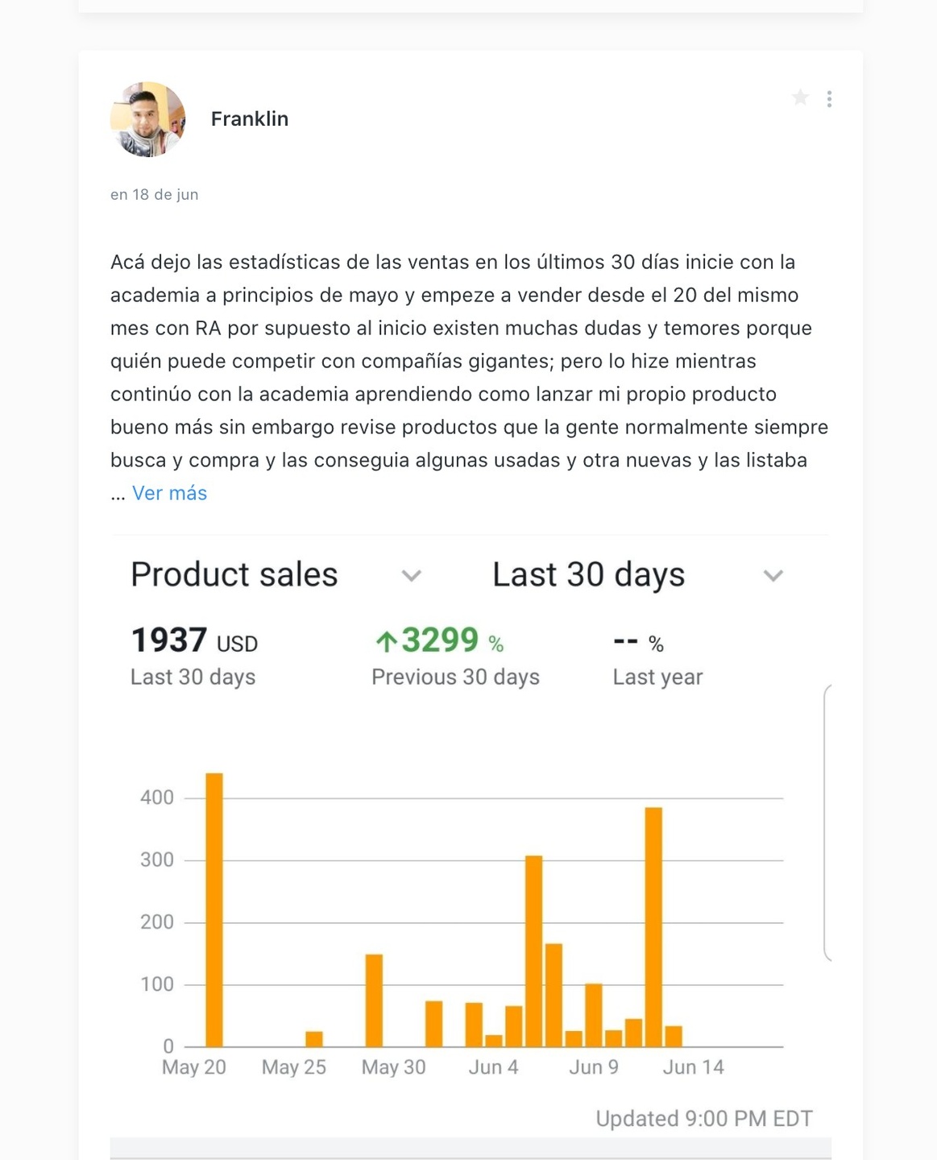Click Franklin's profile avatar
This screenshot has height=1160, width=937.
(148, 119)
